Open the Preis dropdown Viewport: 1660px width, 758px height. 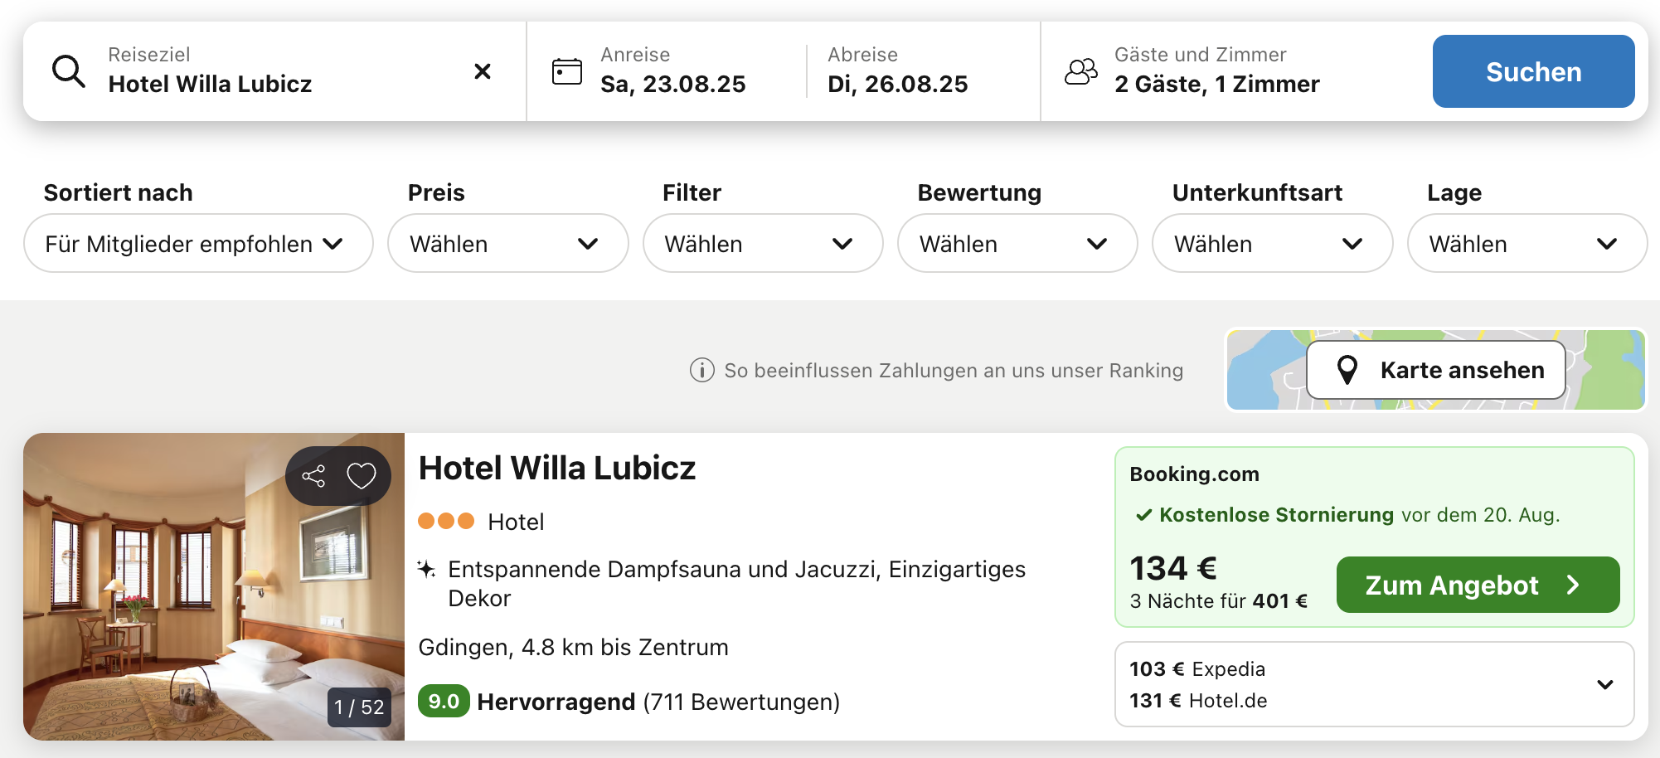coord(507,244)
